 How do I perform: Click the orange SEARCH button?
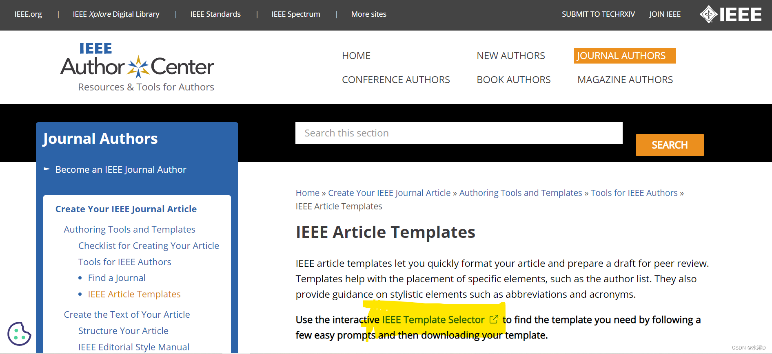click(670, 145)
